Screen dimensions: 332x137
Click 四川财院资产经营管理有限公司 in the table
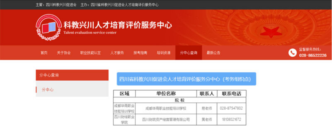[x=166, y=119]
